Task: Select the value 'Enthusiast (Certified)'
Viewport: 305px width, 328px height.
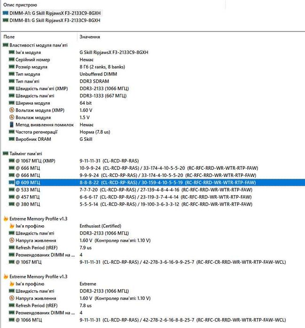Action: point(101,226)
